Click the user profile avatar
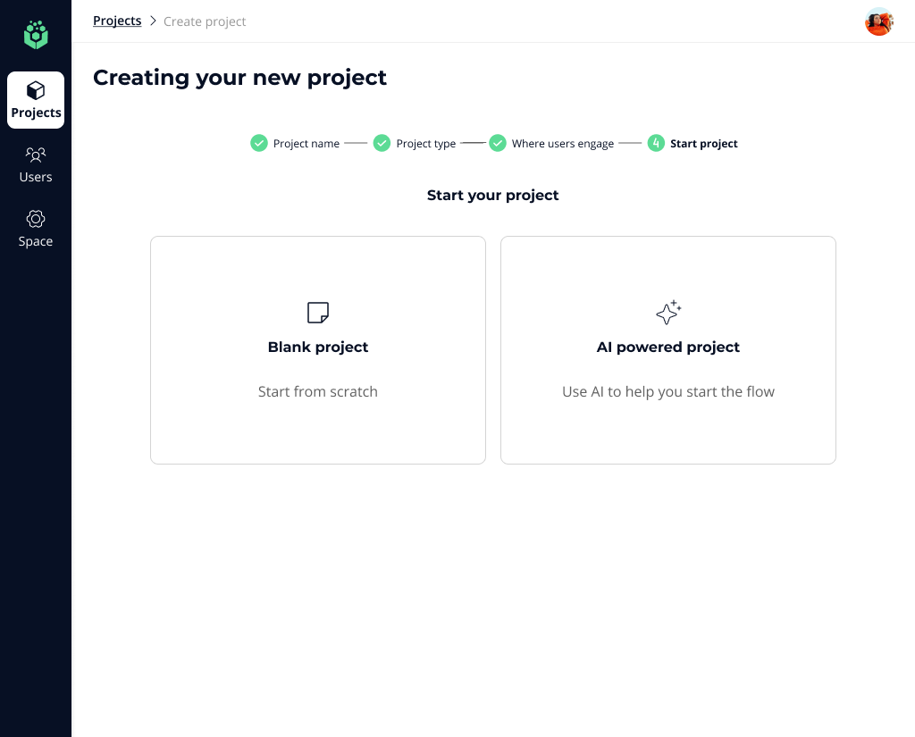This screenshot has width=915, height=737. click(x=878, y=21)
